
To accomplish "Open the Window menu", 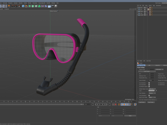I will pyautogui.click(x=53, y=3).
